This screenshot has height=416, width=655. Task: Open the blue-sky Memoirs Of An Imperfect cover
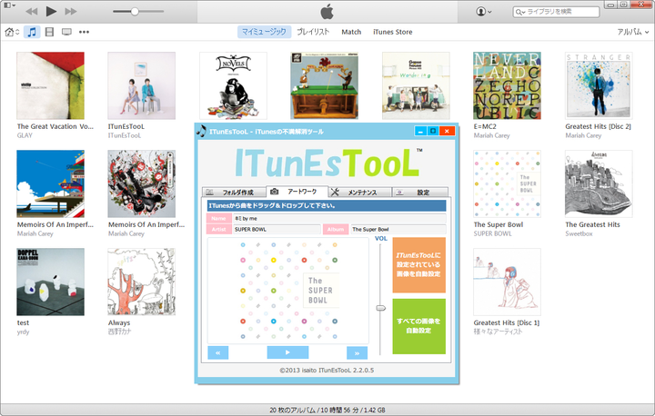(x=51, y=184)
